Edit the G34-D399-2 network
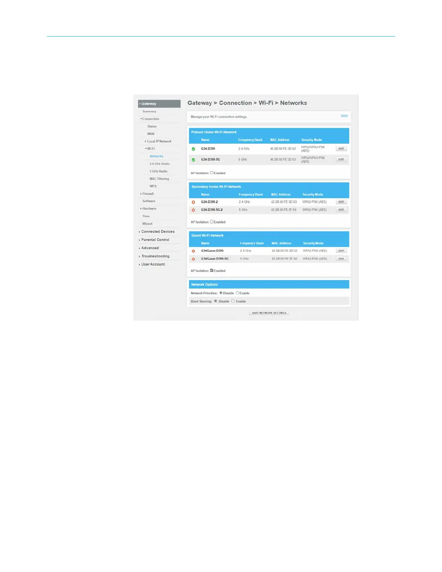The image size is (442, 572). (341, 202)
